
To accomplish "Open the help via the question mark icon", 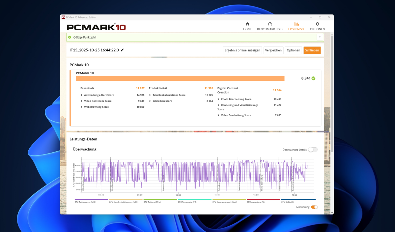I will (x=319, y=37).
